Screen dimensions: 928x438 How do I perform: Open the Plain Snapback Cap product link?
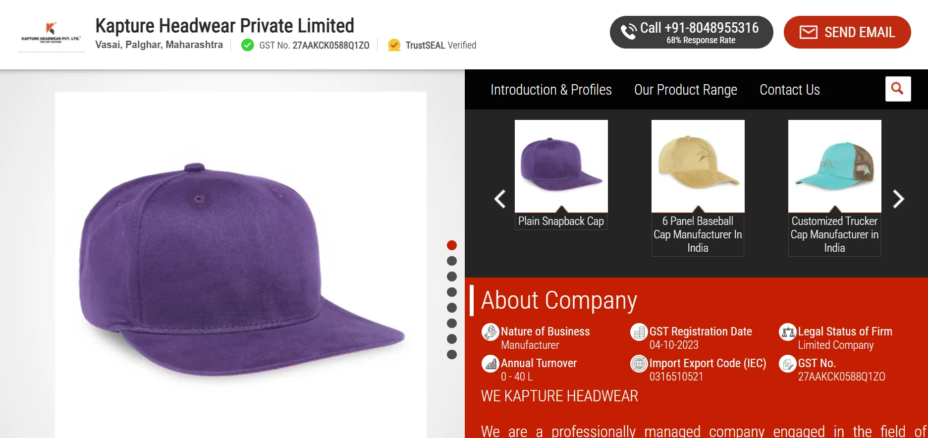560,221
